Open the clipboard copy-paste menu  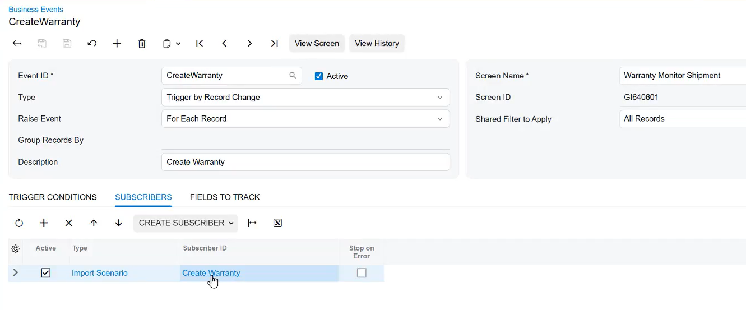172,43
